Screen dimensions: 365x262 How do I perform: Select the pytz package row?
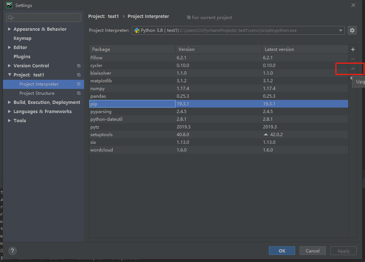[219, 127]
